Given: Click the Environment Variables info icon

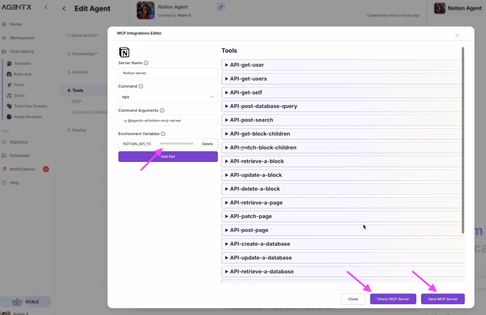Looking at the screenshot, I should pos(163,134).
